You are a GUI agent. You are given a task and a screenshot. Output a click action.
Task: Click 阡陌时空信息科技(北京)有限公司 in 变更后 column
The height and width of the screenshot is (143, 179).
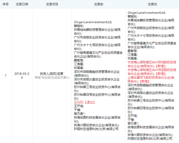(x=150, y=139)
